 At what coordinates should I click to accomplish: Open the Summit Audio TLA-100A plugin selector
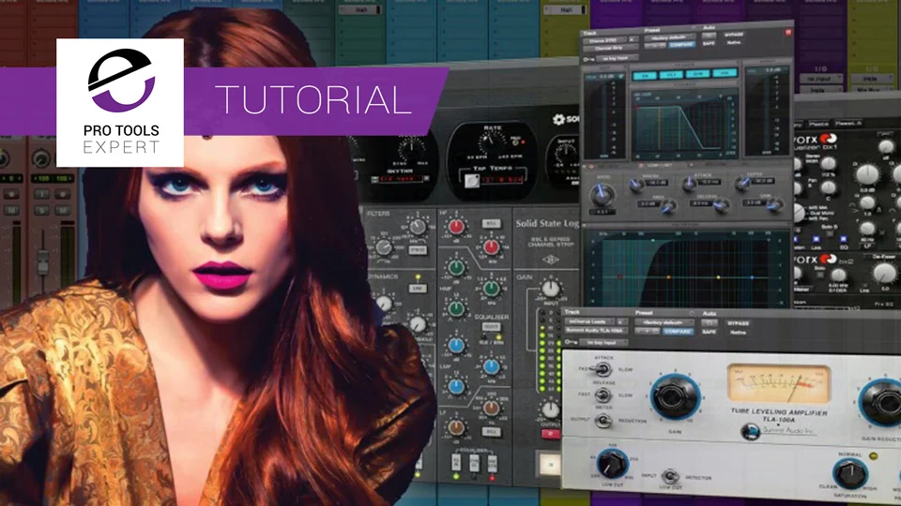(597, 331)
